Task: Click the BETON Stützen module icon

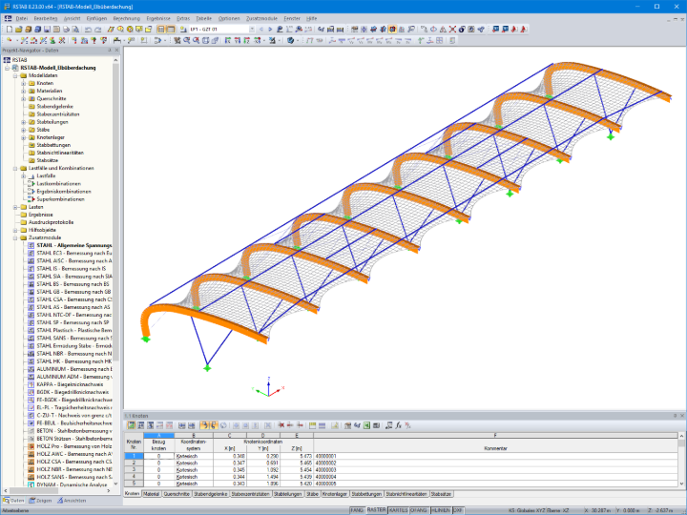Action: pyautogui.click(x=31, y=439)
